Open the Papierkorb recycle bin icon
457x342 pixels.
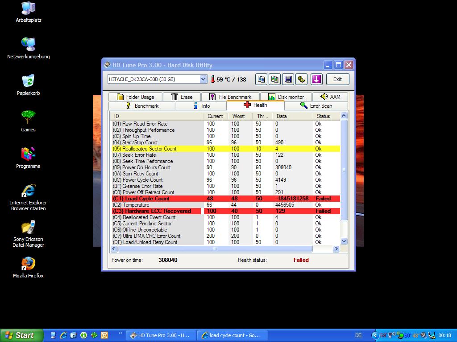28,81
